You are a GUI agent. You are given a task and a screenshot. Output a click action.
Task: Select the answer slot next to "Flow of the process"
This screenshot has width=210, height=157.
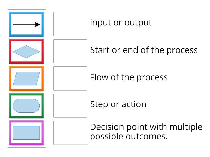(x=70, y=78)
